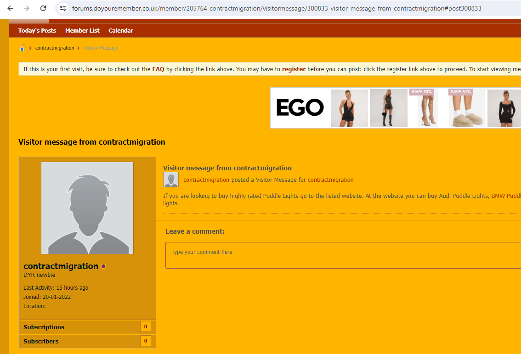Click the Subscriptions count 0 badge

(x=146, y=326)
